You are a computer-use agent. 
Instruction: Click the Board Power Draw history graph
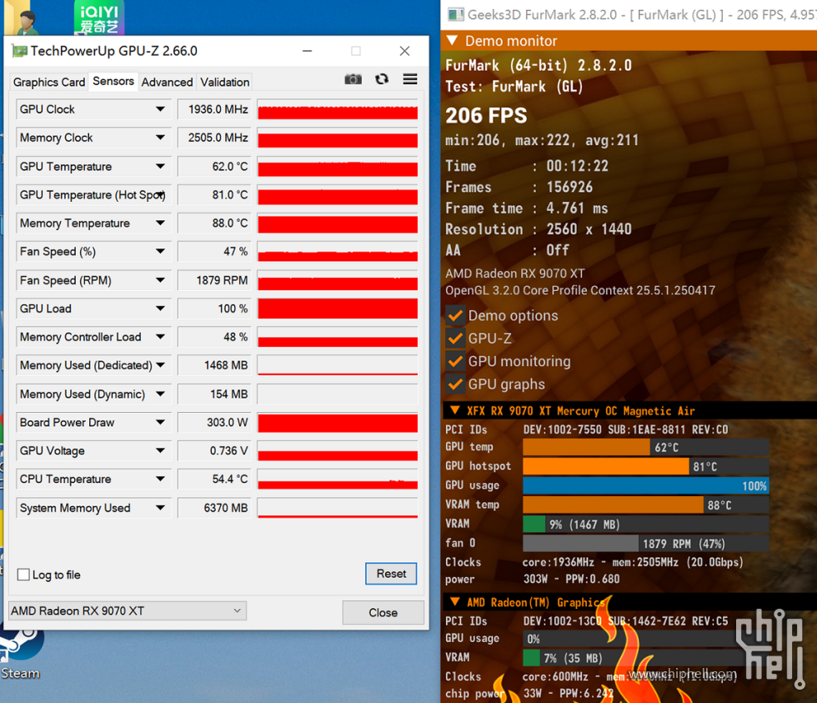coord(338,422)
